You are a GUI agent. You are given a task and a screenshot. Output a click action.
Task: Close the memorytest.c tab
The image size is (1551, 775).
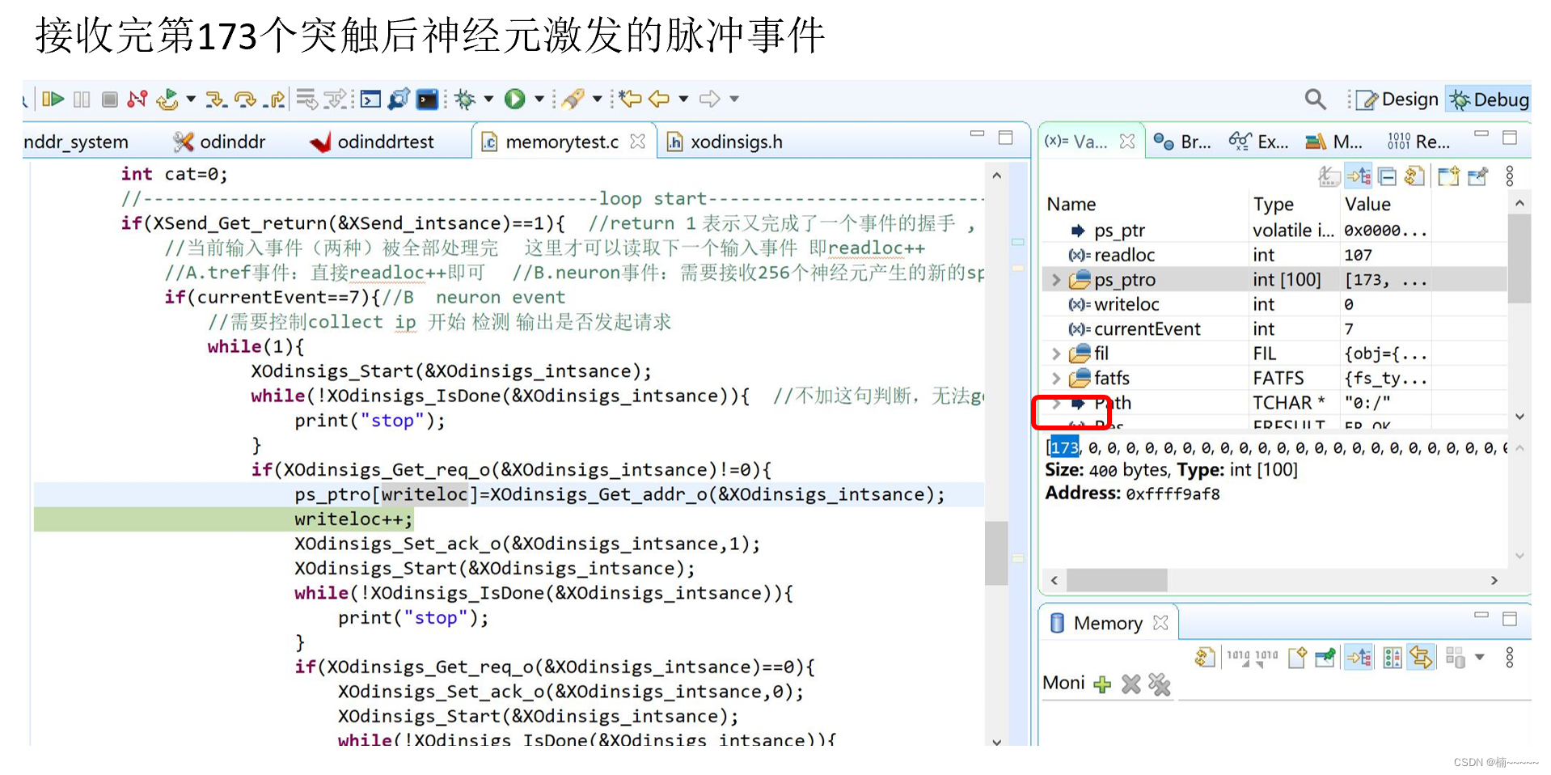(x=638, y=142)
